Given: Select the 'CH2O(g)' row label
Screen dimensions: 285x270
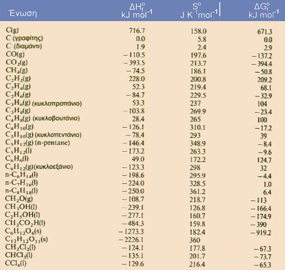Looking at the screenshot, I should [x=19, y=199].
